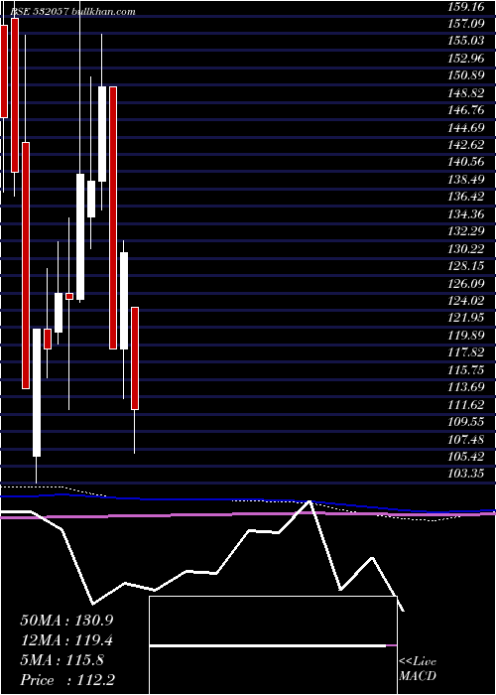This screenshot has width=496, height=695.
Task: Click the 136.42 price axis label
Action: [x=465, y=198]
